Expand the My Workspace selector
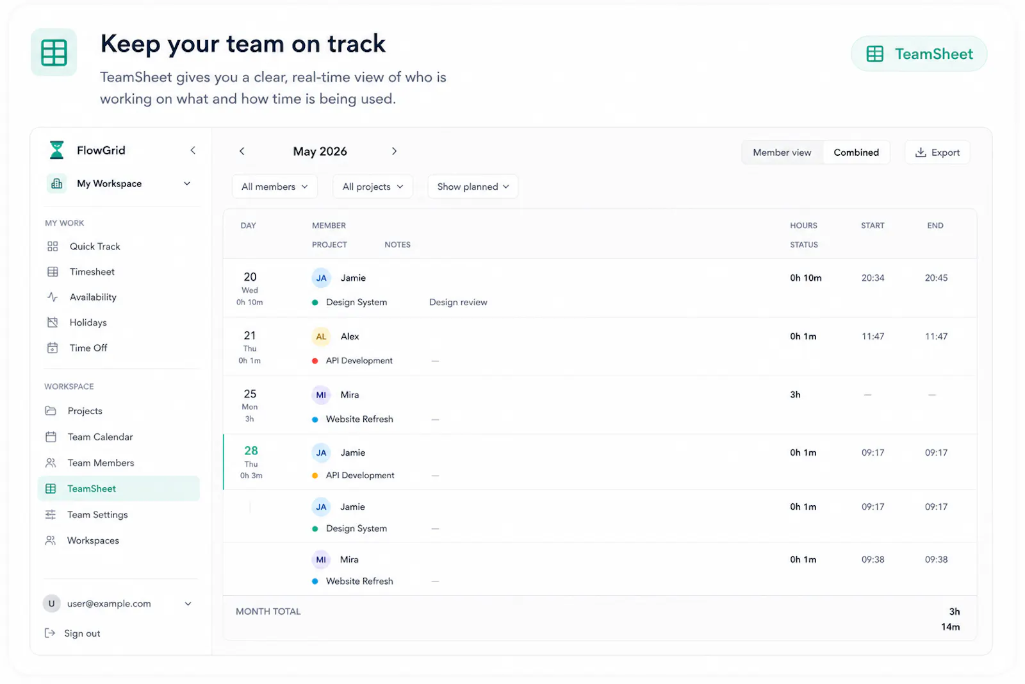The height and width of the screenshot is (684, 1025). pyautogui.click(x=187, y=183)
